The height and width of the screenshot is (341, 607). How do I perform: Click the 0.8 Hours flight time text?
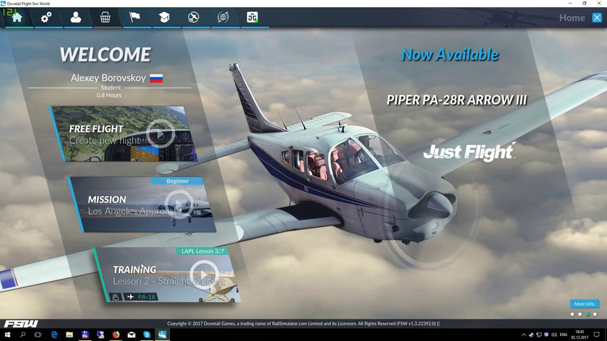tap(109, 95)
